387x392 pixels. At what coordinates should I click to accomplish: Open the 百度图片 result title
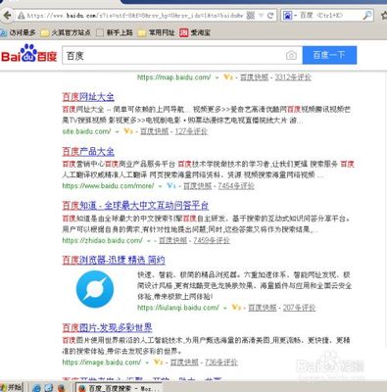(107, 327)
